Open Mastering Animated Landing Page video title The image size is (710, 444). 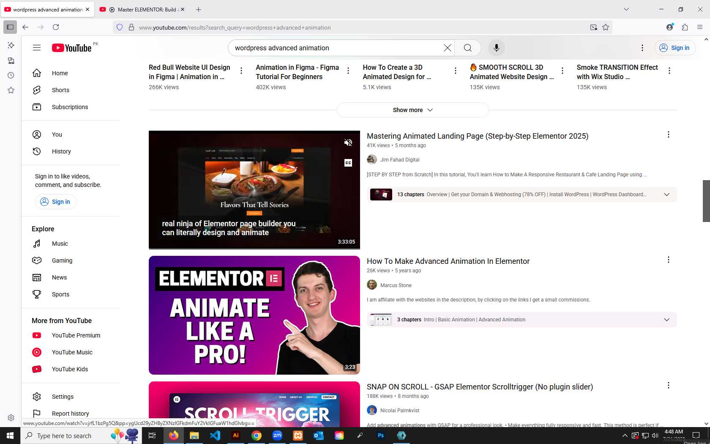(478, 136)
